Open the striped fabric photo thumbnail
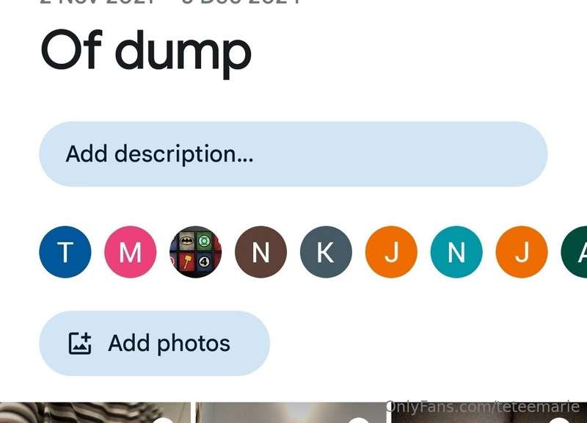This screenshot has height=423, width=587. (95, 413)
